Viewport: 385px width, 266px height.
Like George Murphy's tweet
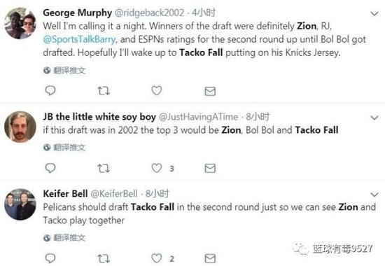[x=156, y=90]
